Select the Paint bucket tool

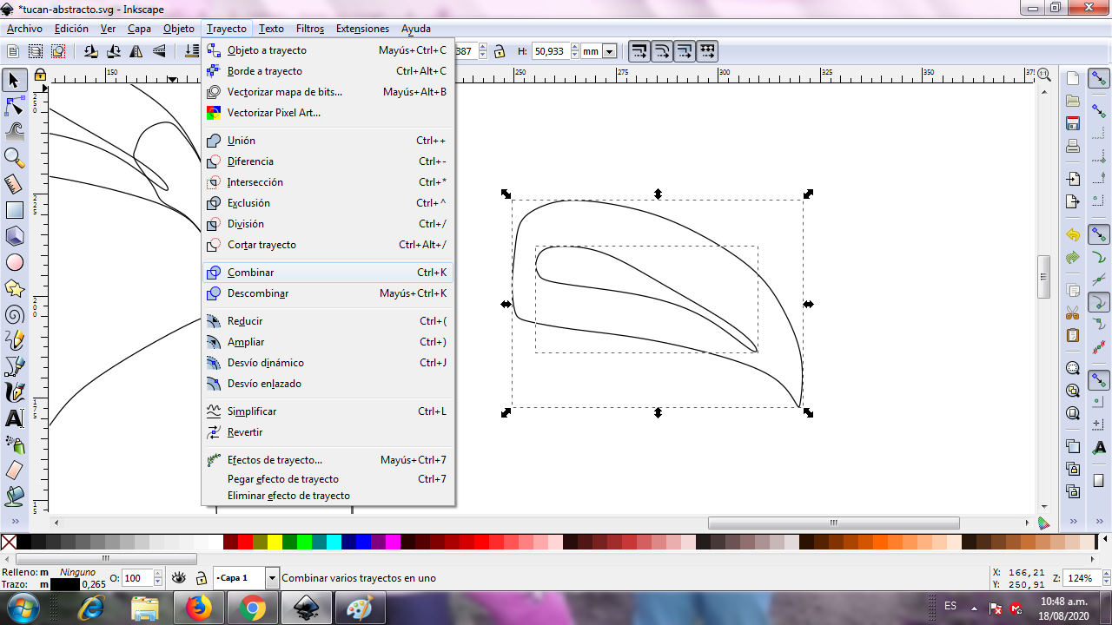[14, 497]
